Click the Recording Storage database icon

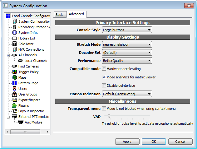coord(14,27)
